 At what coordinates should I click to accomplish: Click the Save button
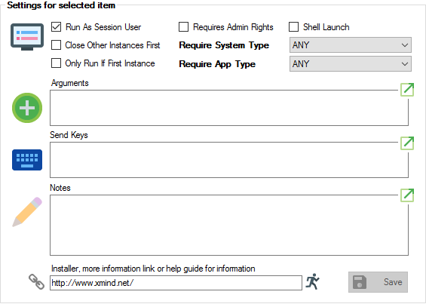pos(378,282)
